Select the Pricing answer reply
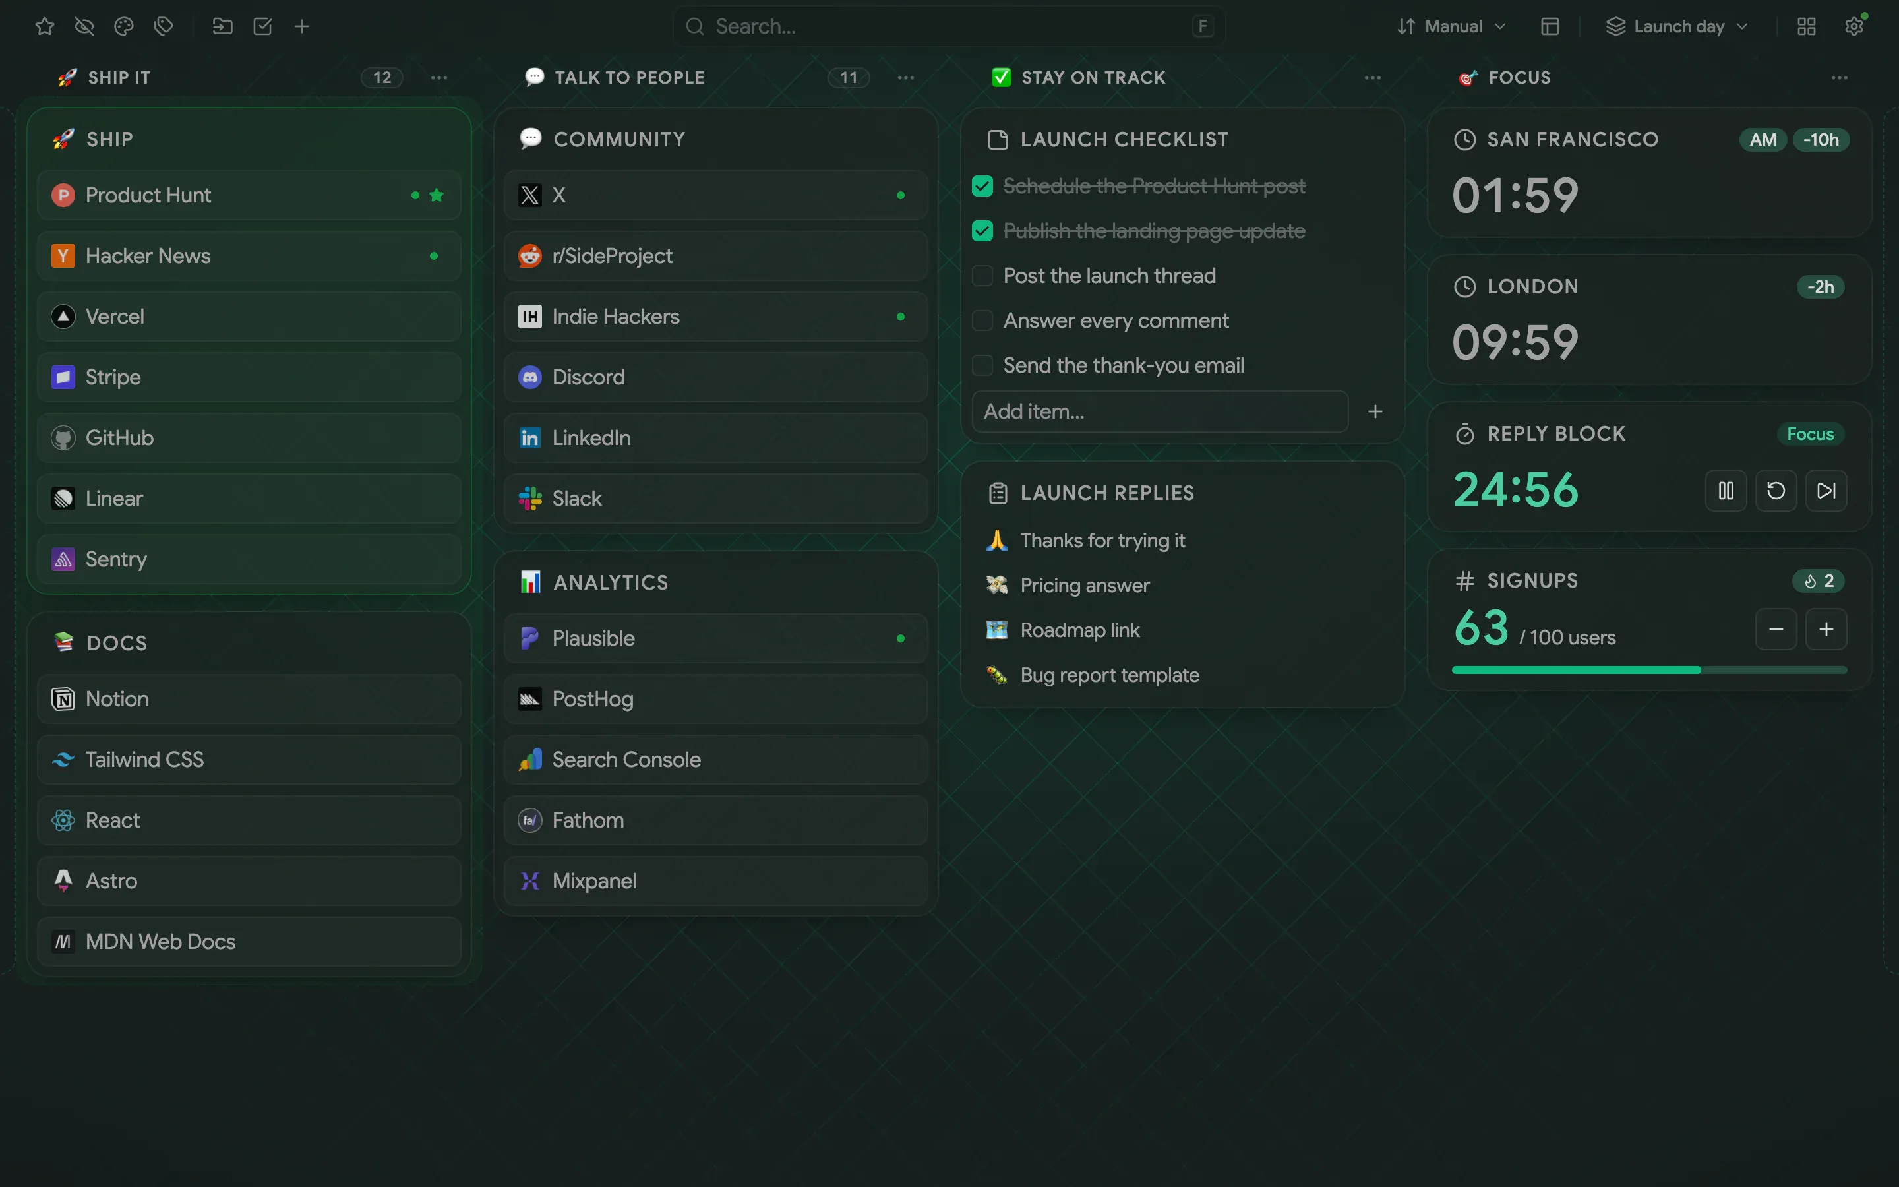The width and height of the screenshot is (1899, 1187). (1182, 585)
